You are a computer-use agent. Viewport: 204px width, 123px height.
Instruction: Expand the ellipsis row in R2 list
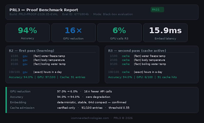13,68
